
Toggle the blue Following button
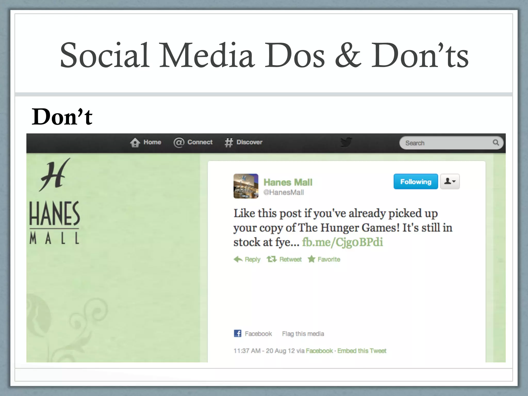(416, 181)
